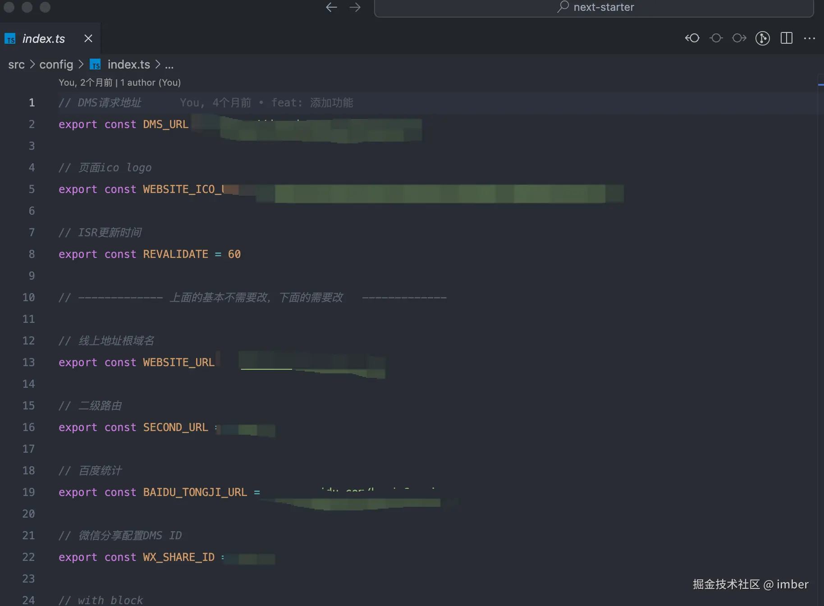This screenshot has height=606, width=824.
Task: Select config in the breadcrumb
Action: 56,65
